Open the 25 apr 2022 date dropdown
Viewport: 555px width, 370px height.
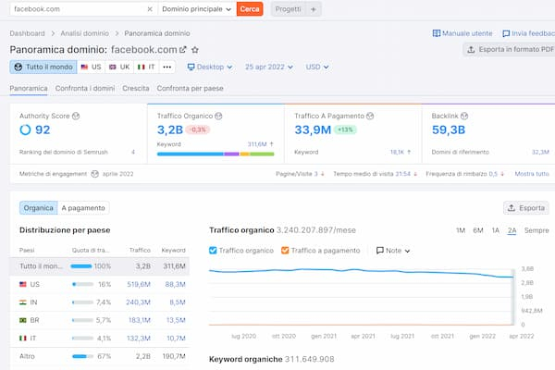[269, 67]
